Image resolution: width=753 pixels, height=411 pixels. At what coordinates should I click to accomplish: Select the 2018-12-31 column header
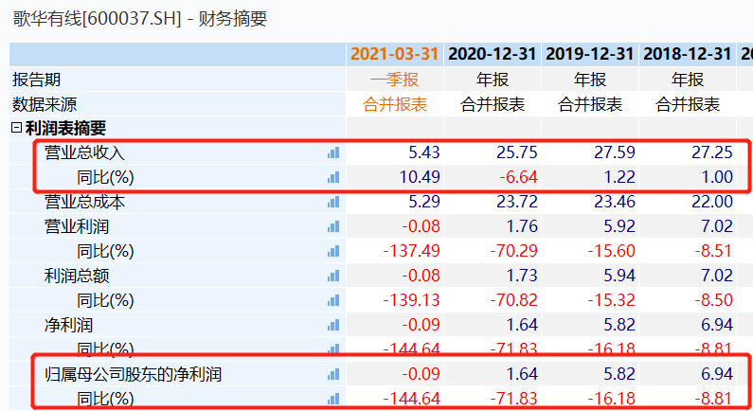tap(688, 54)
